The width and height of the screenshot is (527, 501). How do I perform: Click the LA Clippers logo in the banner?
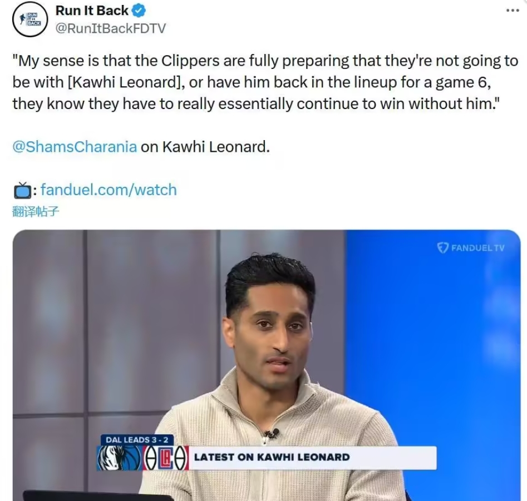(166, 458)
